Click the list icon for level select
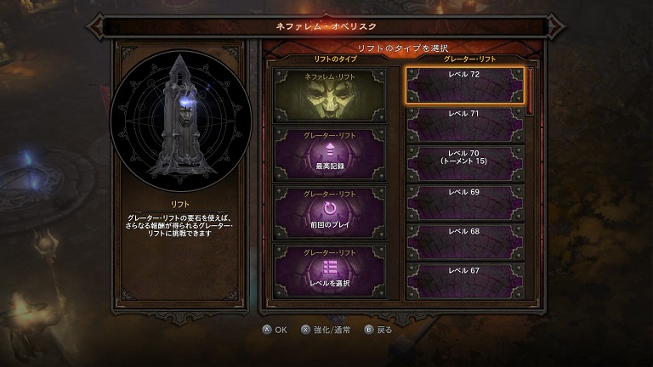Image resolution: width=653 pixels, height=367 pixels. (x=330, y=268)
